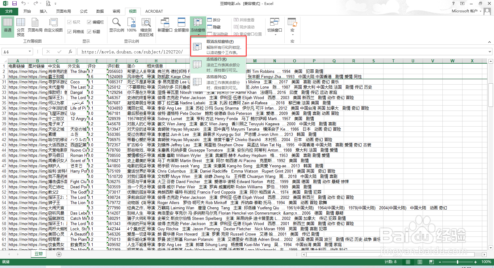Expand the Name Box dropdown arrow
The image size is (494, 268).
(x=30, y=52)
